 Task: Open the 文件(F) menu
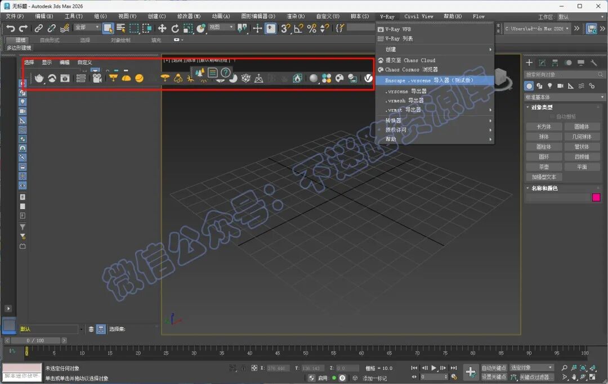pyautogui.click(x=15, y=16)
